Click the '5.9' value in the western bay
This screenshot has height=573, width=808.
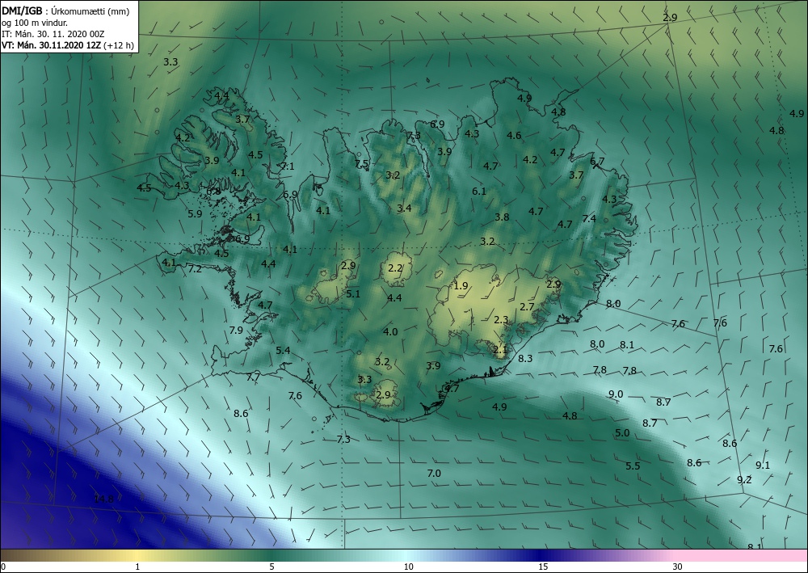(196, 213)
